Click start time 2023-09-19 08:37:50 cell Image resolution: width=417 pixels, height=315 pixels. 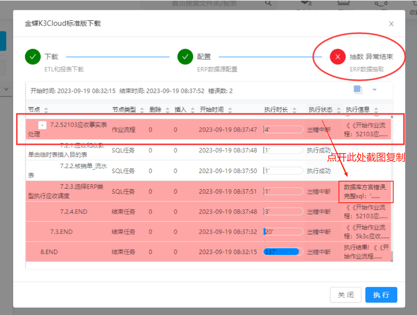pos(228,171)
